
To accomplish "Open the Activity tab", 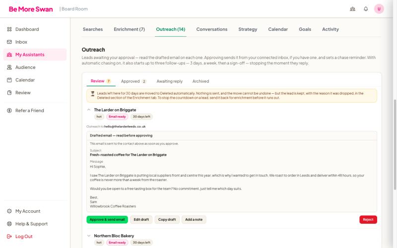I will (330, 29).
